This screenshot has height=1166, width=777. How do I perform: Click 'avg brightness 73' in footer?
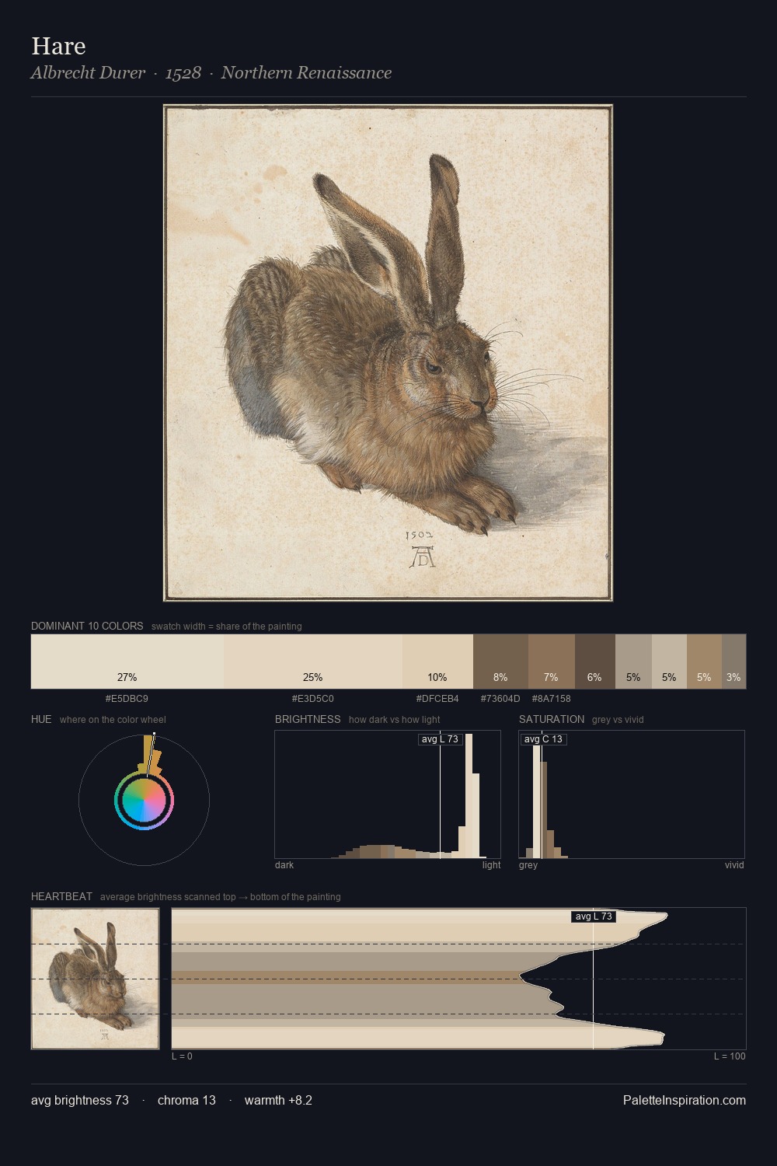click(x=80, y=1100)
